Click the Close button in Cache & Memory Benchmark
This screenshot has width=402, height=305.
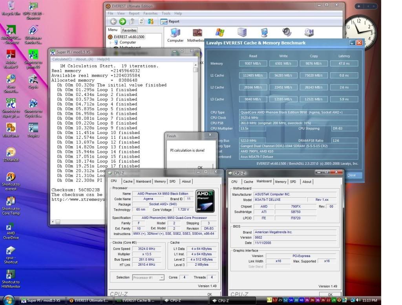[x=351, y=175]
